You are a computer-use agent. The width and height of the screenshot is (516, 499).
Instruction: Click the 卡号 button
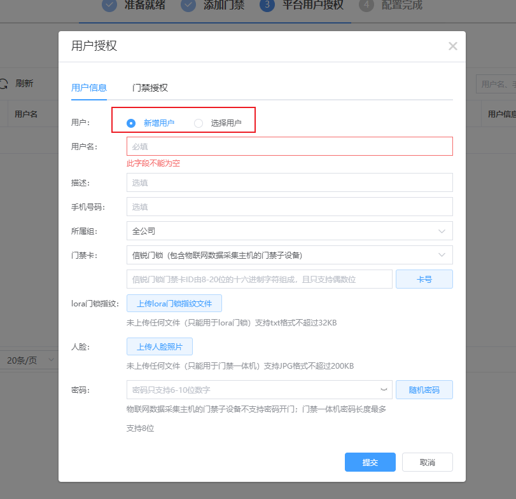point(424,280)
